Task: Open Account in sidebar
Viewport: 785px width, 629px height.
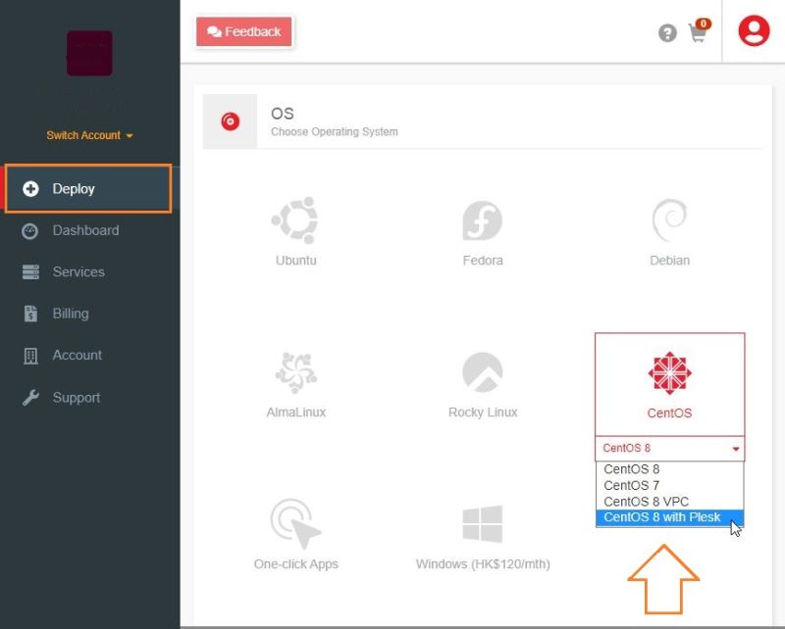Action: coord(78,355)
